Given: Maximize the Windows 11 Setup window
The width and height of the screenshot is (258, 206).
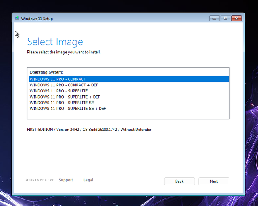Looking at the screenshot, I should pyautogui.click(x=225, y=19).
